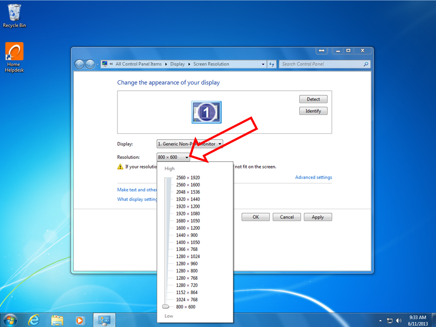Click the Screen Resolution taskbar icon
Image resolution: width=436 pixels, height=327 pixels.
pos(104,320)
